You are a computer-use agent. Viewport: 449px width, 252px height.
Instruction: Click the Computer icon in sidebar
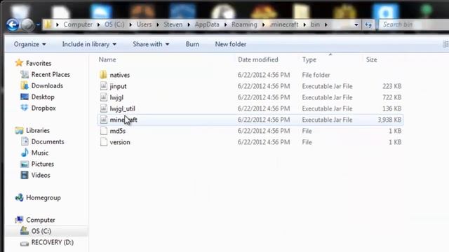coord(19,219)
